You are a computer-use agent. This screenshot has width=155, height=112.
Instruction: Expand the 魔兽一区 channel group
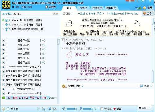tap(3, 40)
